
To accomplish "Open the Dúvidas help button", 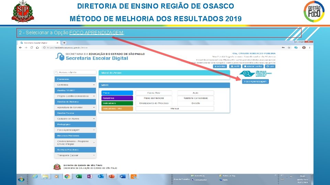I will pos(220,66).
